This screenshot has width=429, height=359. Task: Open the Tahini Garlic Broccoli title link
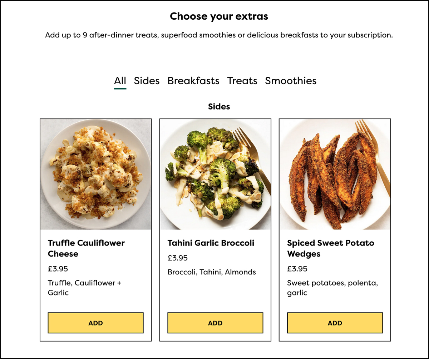click(211, 243)
